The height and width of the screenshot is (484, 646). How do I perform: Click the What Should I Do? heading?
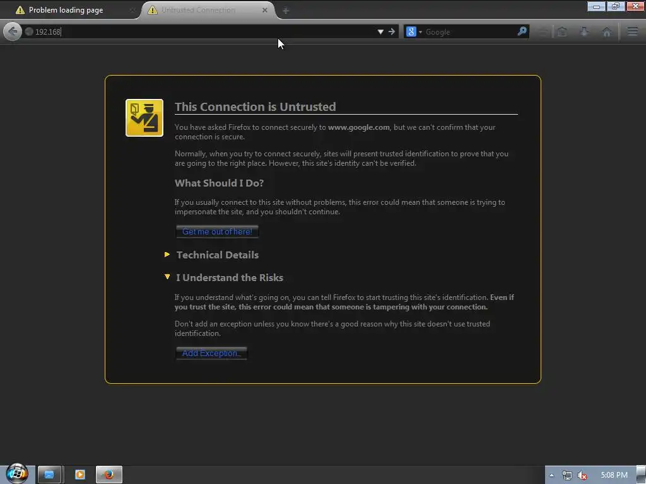(x=219, y=183)
